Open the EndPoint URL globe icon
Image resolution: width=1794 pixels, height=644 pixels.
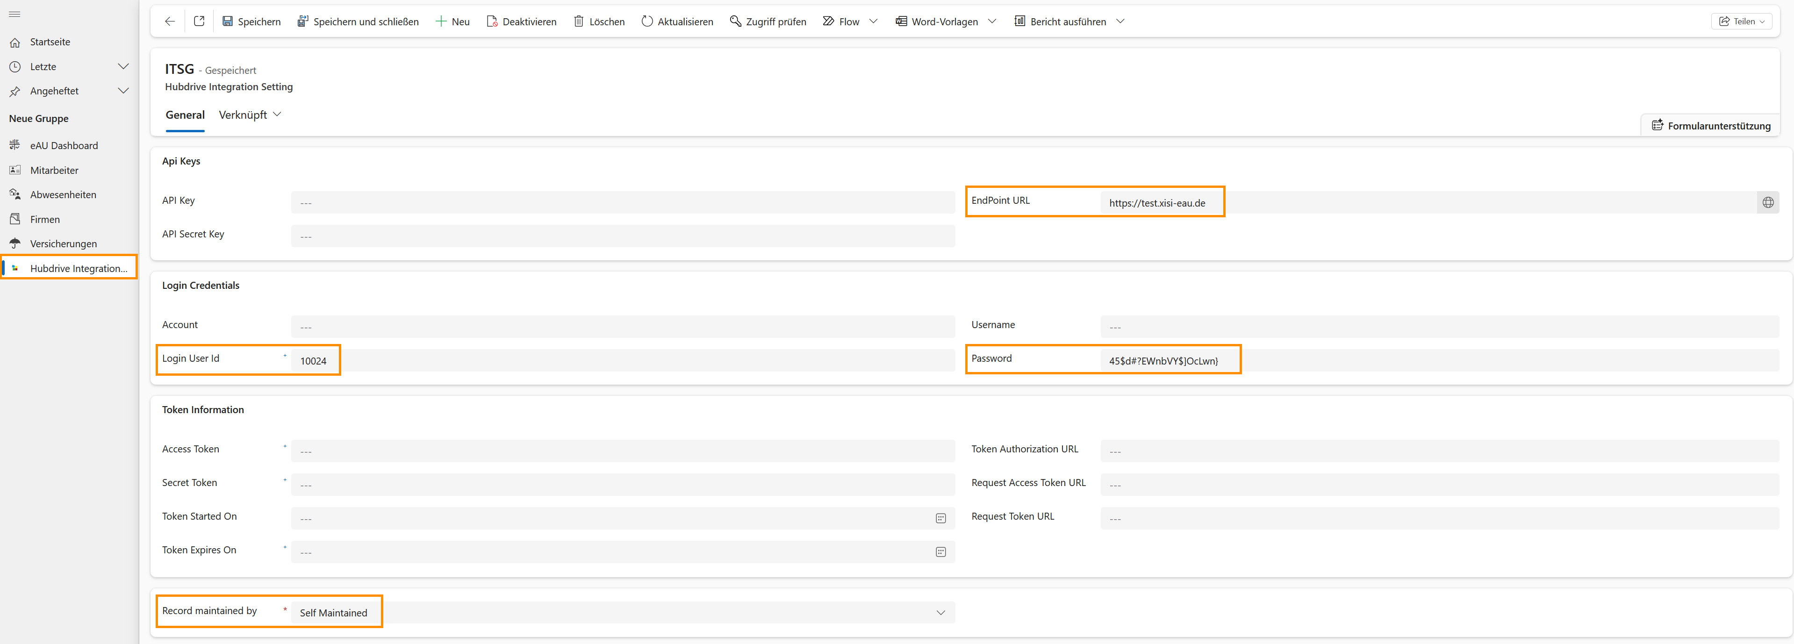pyautogui.click(x=1767, y=203)
